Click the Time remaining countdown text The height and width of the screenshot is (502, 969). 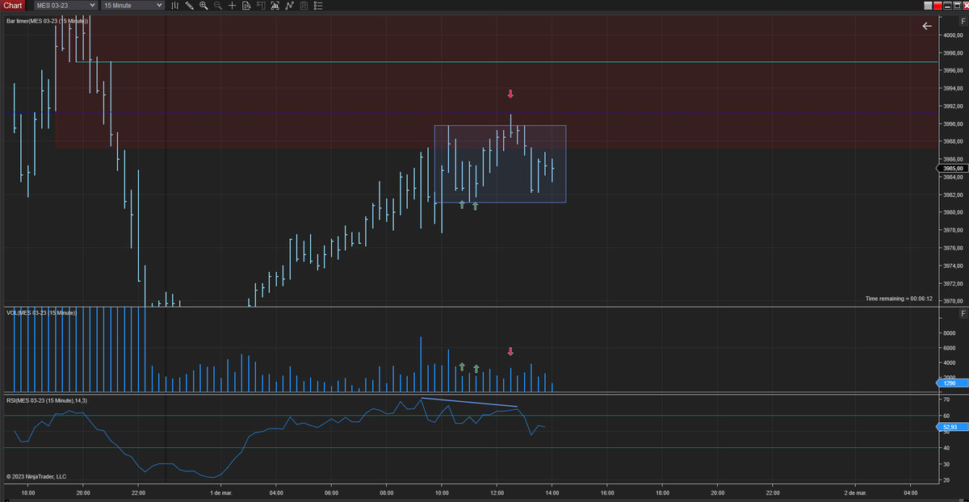(x=899, y=299)
